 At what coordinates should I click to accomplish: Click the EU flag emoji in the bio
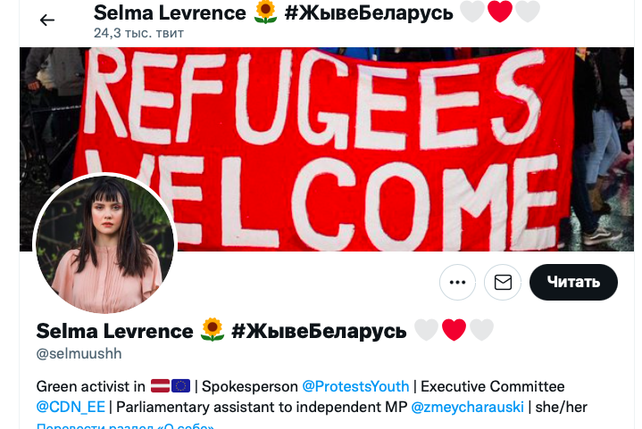click(x=180, y=385)
